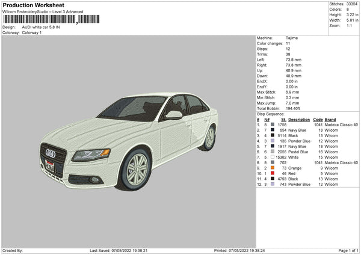The width and height of the screenshot is (361, 255).
Task: Click the red license plate on the car
Action: click(50, 166)
